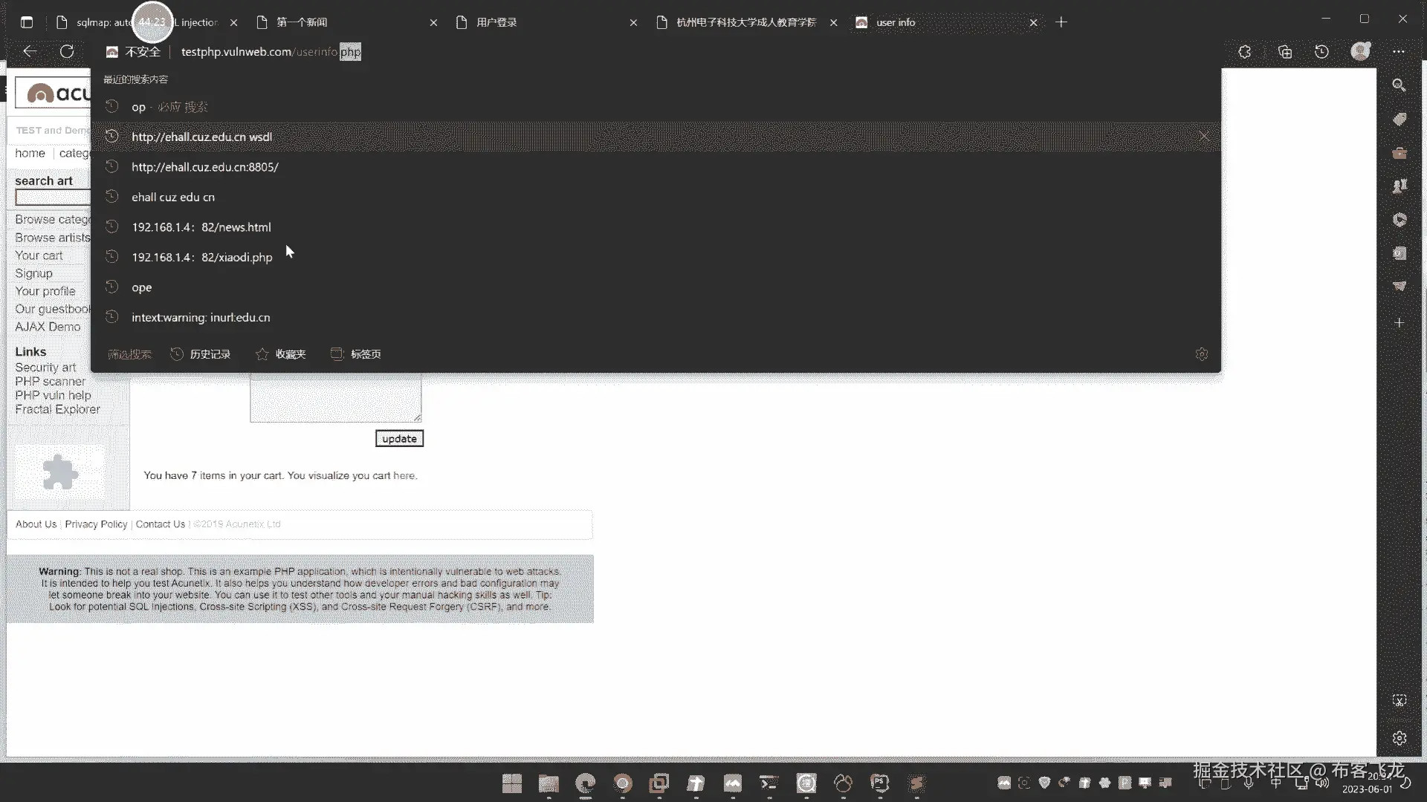Image resolution: width=1427 pixels, height=802 pixels.
Task: Remove the ehall.cuz.edu.cn wsdl suggestion
Action: (x=1204, y=137)
